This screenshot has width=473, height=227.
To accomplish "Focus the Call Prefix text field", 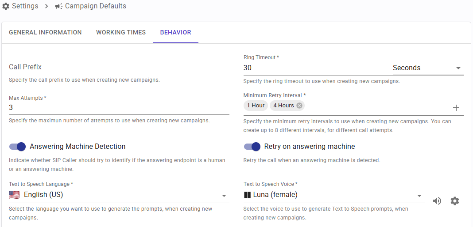I will click(119, 67).
